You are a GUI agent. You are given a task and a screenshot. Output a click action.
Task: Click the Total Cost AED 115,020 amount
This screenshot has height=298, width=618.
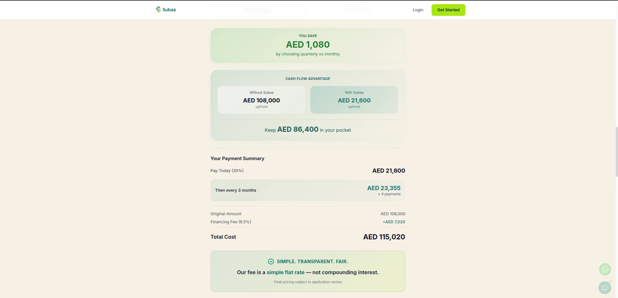384,237
